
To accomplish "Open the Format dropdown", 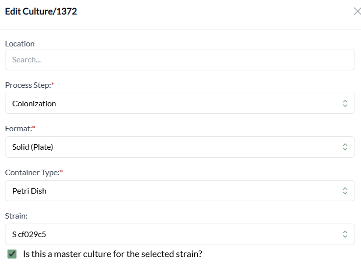I will tap(180, 147).
